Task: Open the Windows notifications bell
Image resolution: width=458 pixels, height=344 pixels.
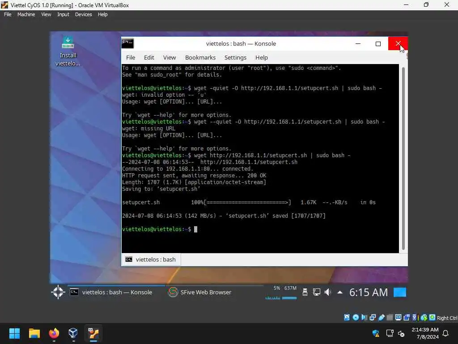Action: click(x=446, y=333)
